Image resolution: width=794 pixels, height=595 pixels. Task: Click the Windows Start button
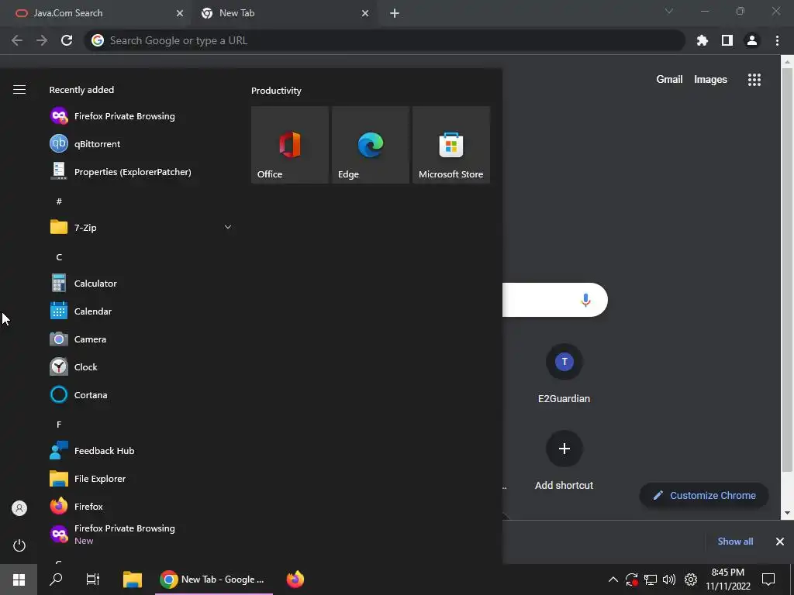(x=19, y=580)
